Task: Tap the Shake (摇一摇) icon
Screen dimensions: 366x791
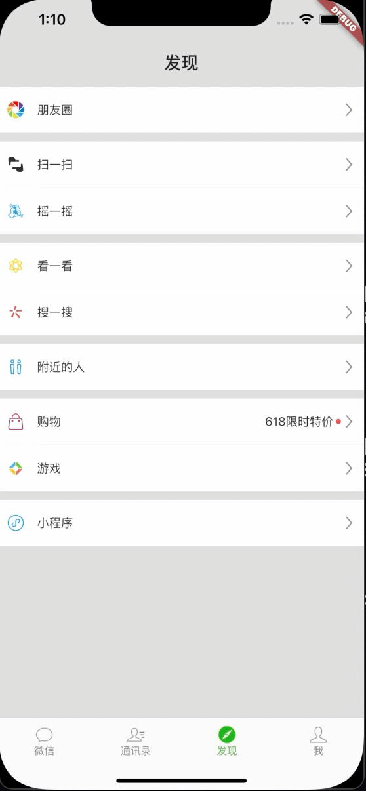Action: tap(16, 211)
